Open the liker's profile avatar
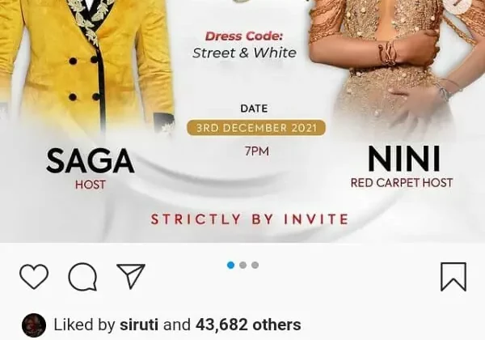485x340 pixels. [34, 325]
